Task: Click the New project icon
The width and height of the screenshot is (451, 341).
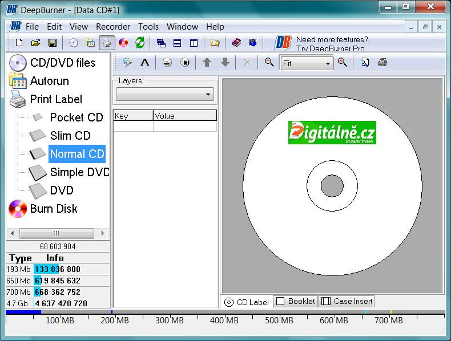Action: pos(19,43)
